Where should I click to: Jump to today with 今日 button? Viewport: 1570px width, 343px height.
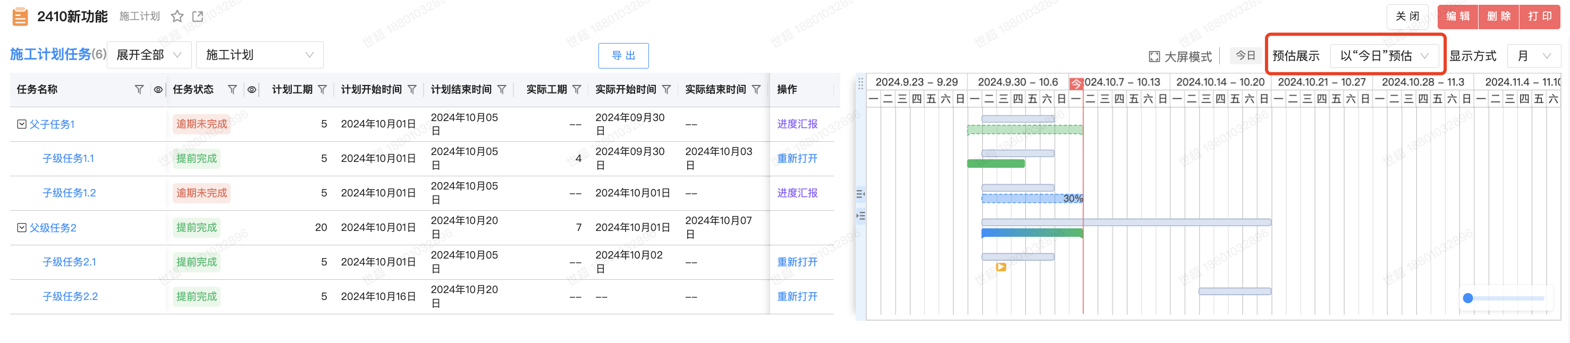[x=1245, y=56]
